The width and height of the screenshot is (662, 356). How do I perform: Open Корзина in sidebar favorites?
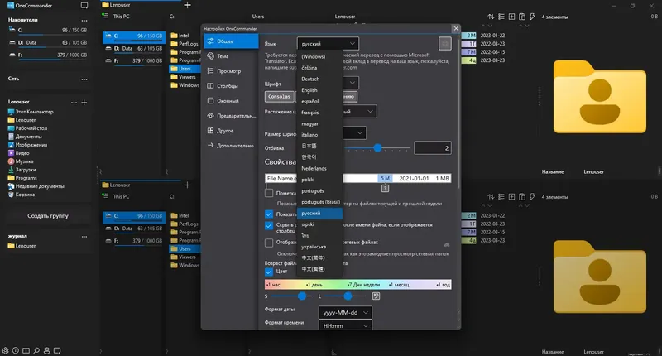(x=25, y=195)
